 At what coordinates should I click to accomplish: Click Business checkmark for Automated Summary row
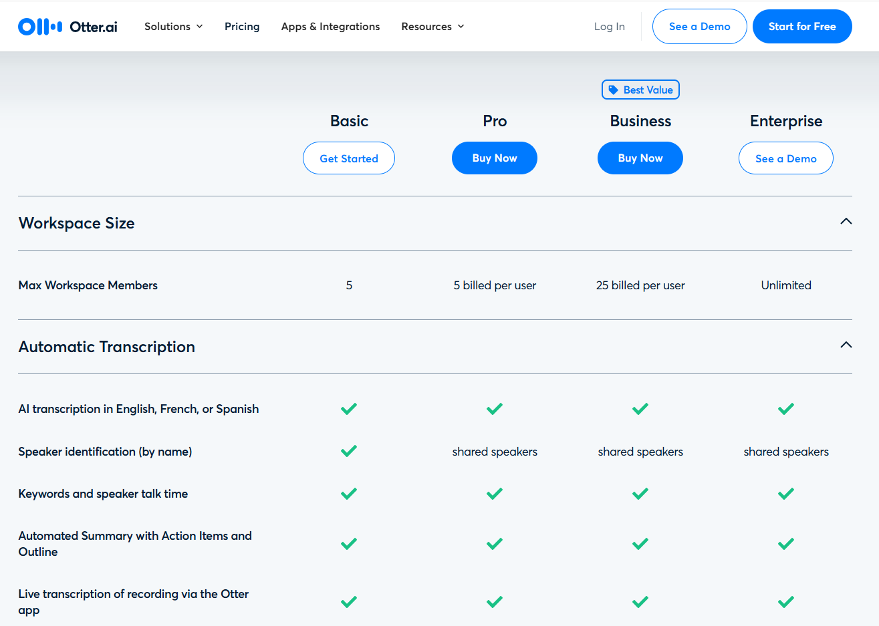(x=640, y=544)
